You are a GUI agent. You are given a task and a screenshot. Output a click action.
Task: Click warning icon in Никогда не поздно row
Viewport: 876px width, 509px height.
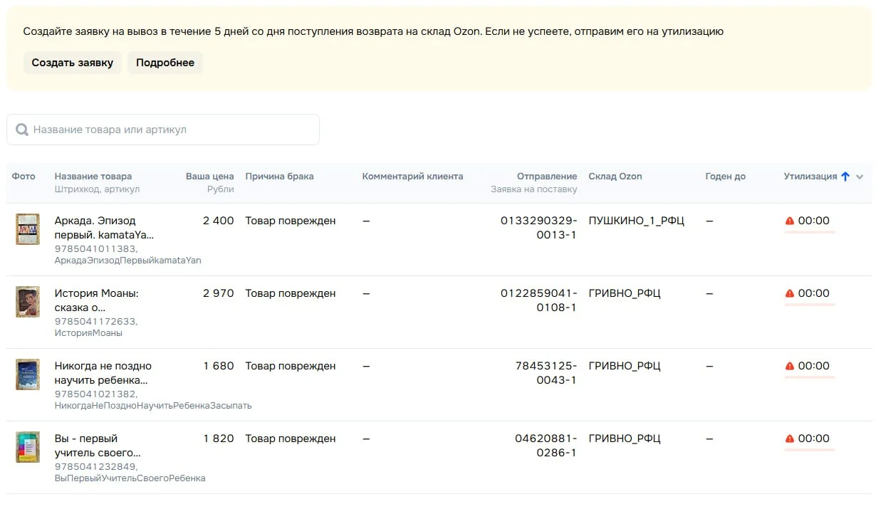[x=789, y=366]
